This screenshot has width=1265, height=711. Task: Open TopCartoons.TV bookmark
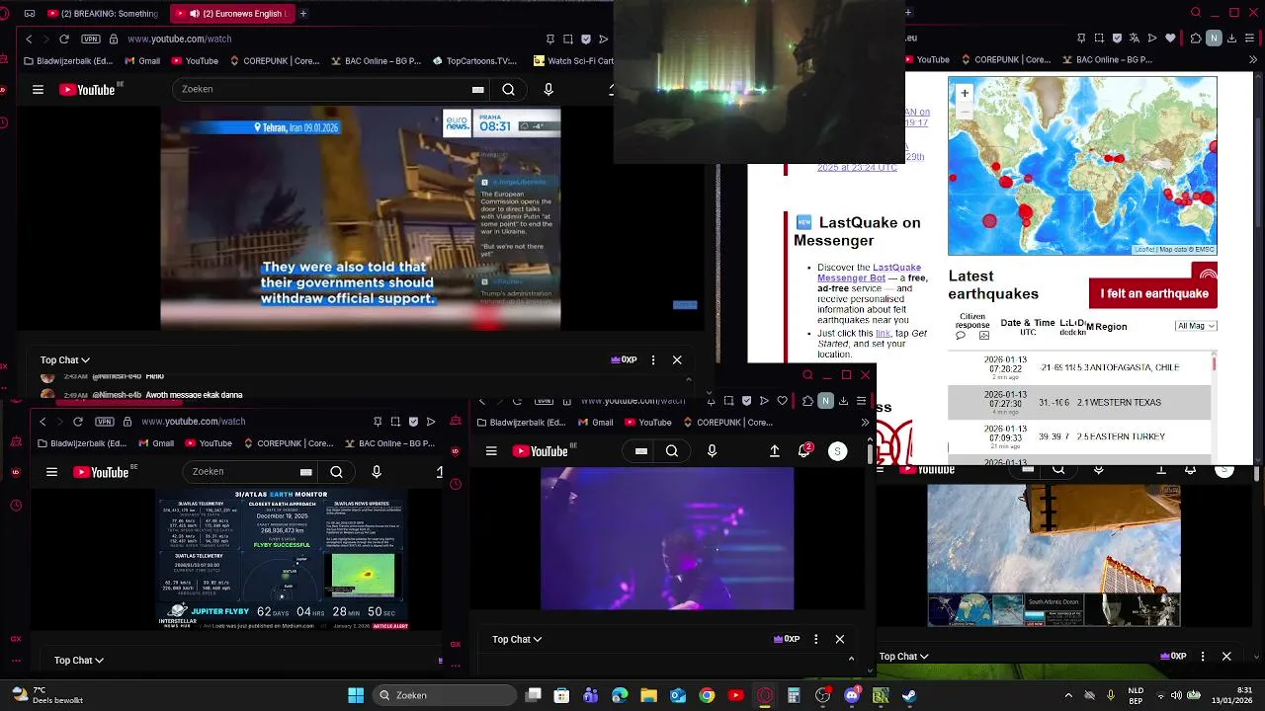474,61
